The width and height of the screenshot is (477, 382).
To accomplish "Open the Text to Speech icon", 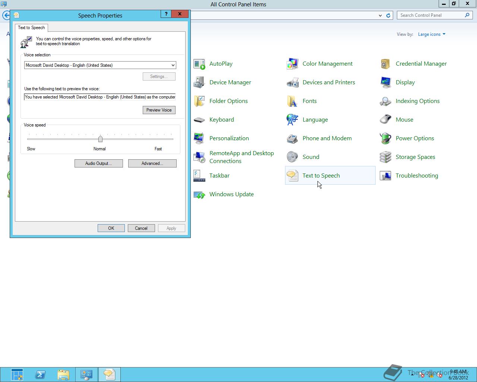I will point(293,176).
